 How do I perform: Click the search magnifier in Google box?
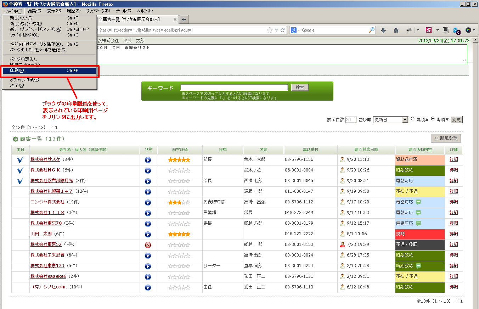371,30
